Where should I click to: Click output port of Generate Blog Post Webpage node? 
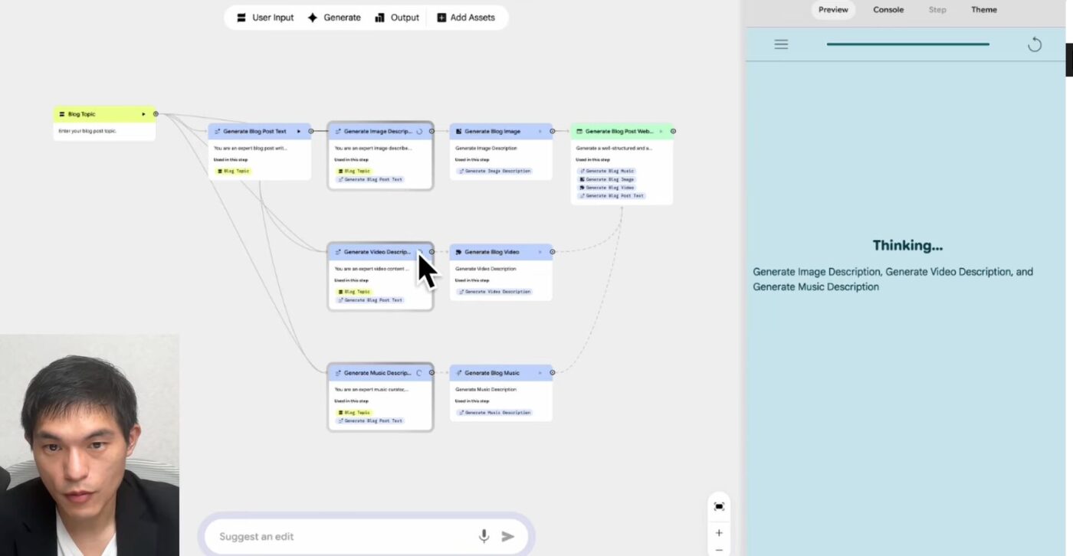tap(673, 131)
